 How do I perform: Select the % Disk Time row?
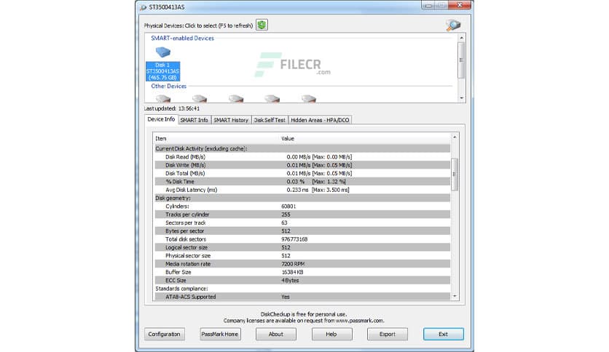[302, 181]
